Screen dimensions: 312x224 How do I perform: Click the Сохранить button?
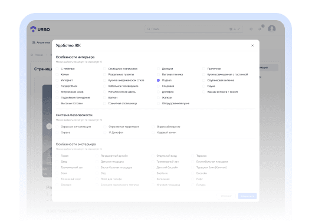pos(247,196)
